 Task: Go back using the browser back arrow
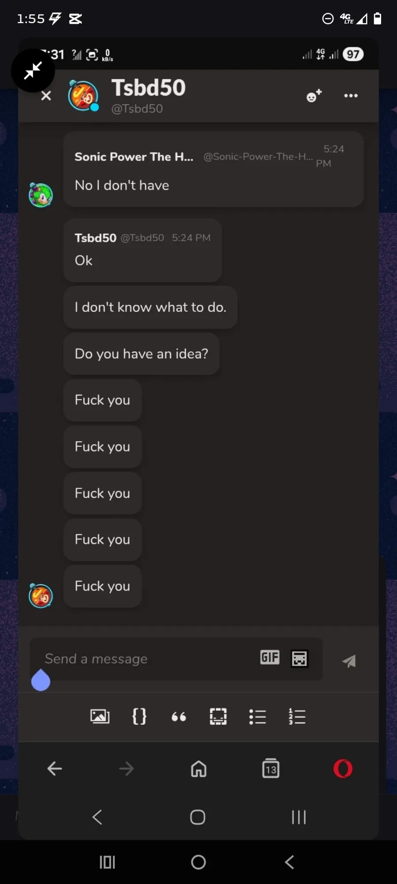coord(55,769)
